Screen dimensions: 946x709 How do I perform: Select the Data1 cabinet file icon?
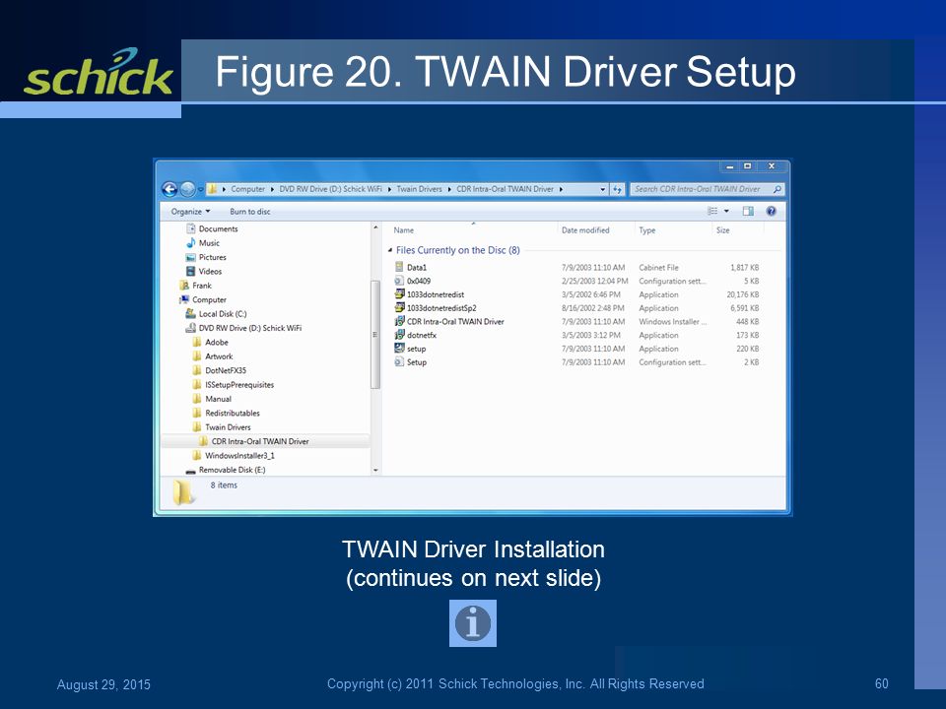[399, 267]
